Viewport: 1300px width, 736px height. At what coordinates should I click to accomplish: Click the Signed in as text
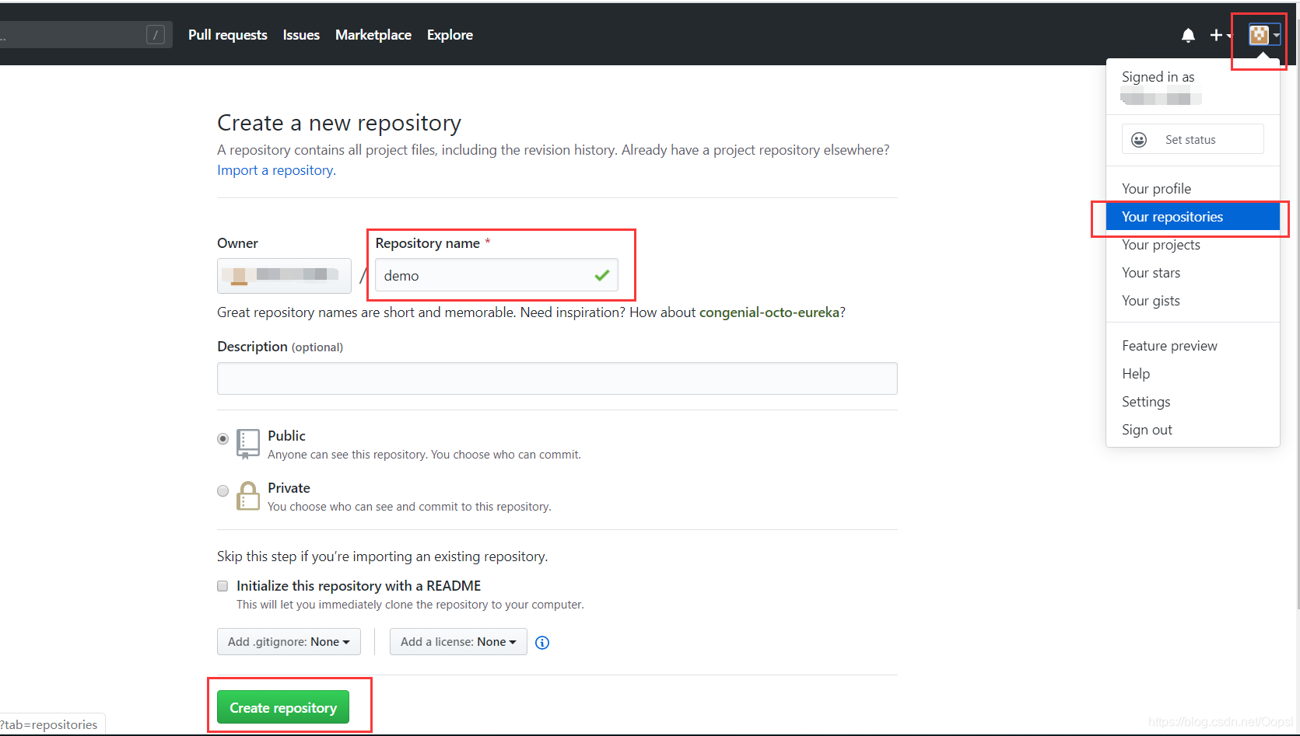[x=1158, y=77]
